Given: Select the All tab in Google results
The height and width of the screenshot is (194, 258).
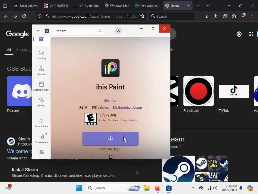Looking at the screenshot, I should [9, 50].
